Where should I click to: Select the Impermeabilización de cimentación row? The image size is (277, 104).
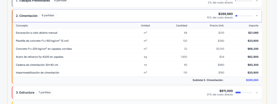click(137, 73)
